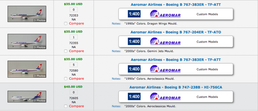Click Custom Models in the HI-756CA row
The width and height of the screenshot is (258, 111).
click(207, 97)
